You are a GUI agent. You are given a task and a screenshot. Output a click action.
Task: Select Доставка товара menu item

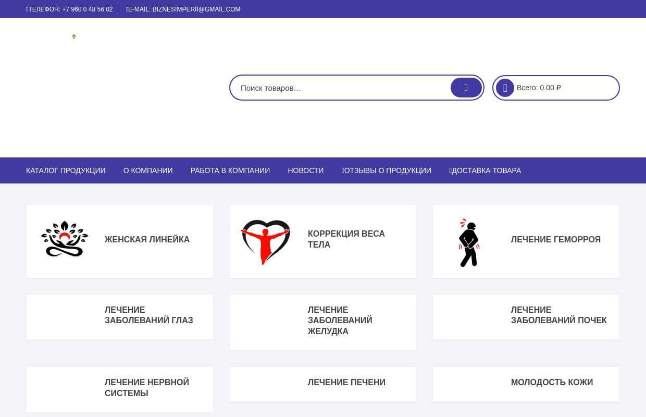tap(485, 170)
